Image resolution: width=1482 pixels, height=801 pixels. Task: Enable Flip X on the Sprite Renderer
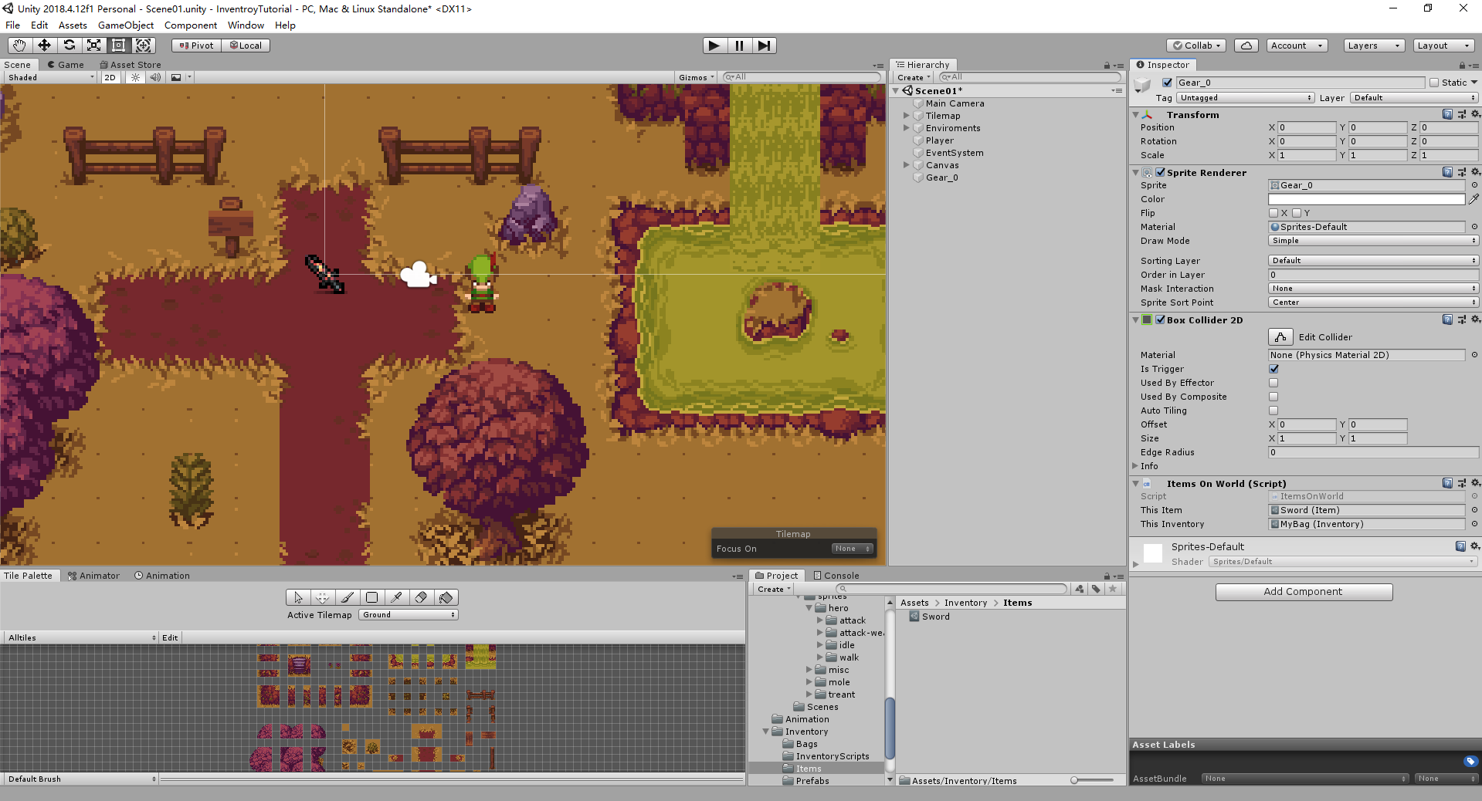coord(1273,213)
